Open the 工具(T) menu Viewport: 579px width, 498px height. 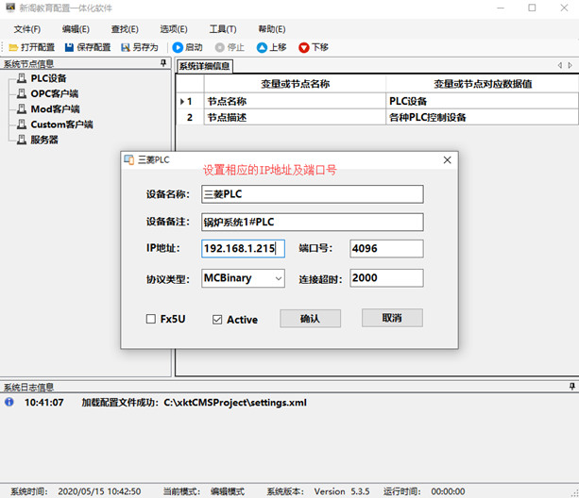223,29
